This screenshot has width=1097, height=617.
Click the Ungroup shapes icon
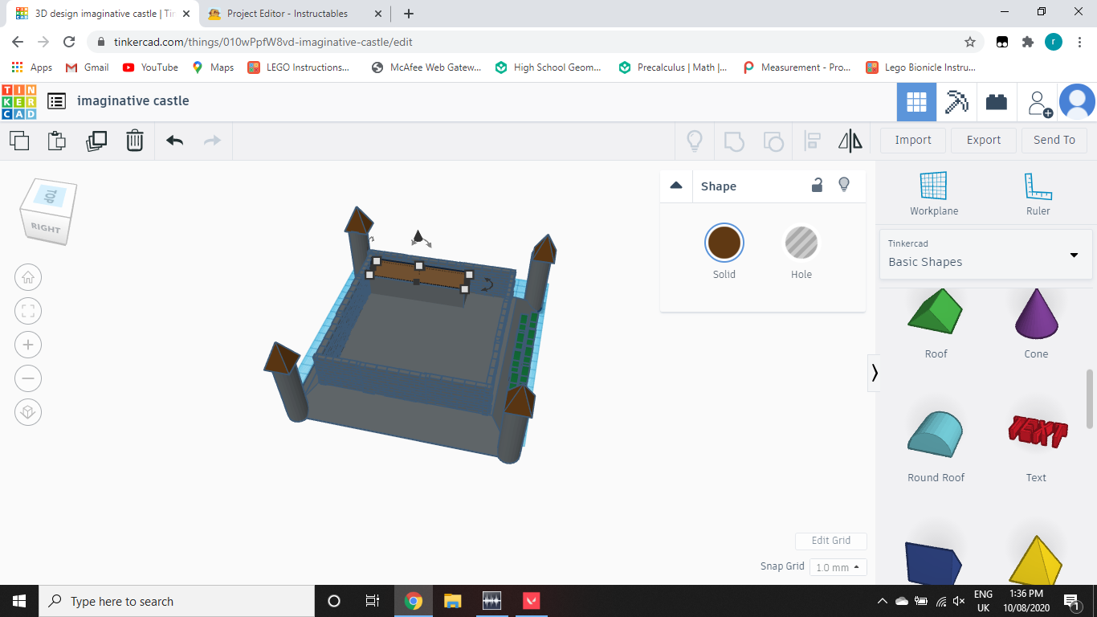pos(773,141)
